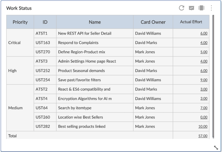Open effort value 4.00 for UST163
Image resolution: width=222 pixels, height=152 pixels.
pos(204,43)
